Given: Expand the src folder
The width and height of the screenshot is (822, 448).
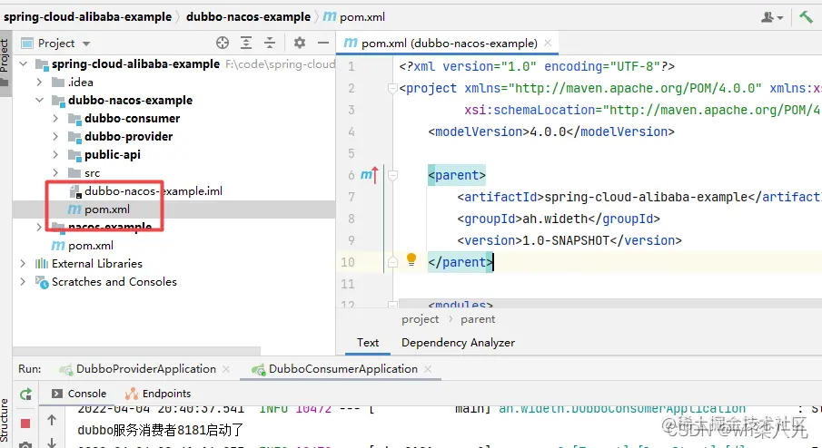Looking at the screenshot, I should pyautogui.click(x=55, y=172).
